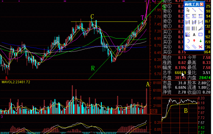
Task: Close the 画线工具 drawing tools panel
Action: [201, 4]
